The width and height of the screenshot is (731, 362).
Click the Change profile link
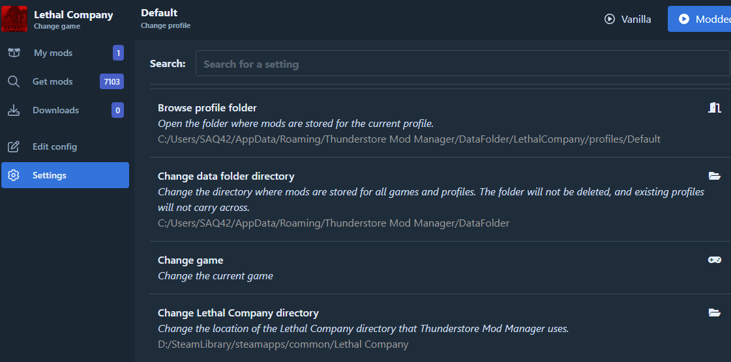[166, 26]
